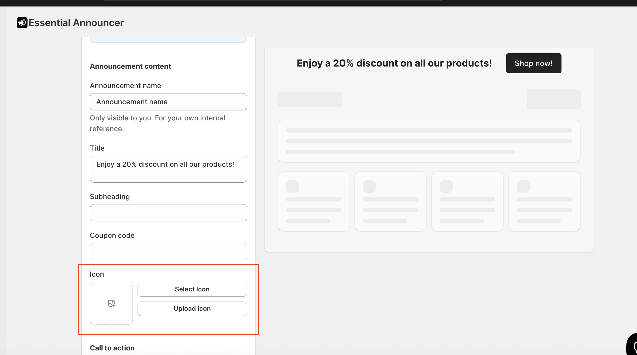Viewport: 637px width, 355px height.
Task: Click the third skeleton product card
Action: tap(467, 201)
